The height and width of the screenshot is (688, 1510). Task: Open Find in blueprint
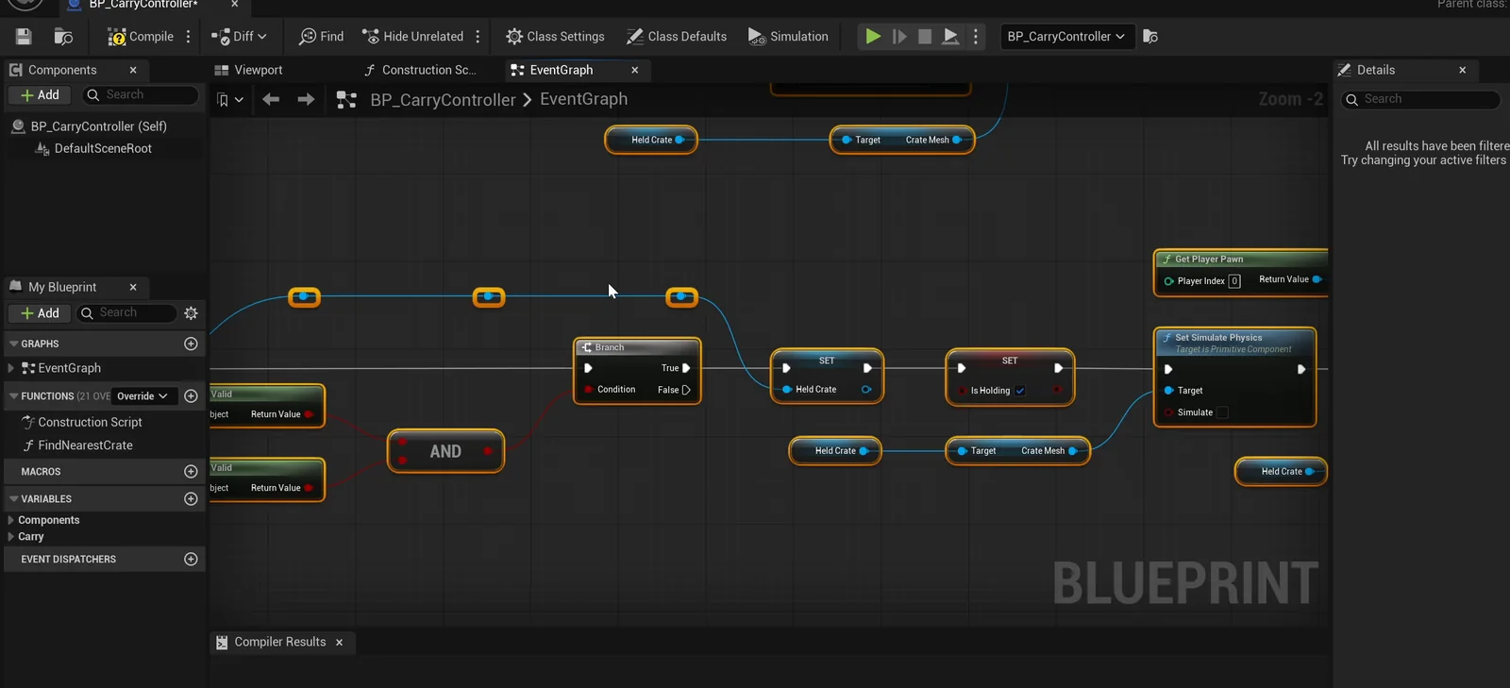point(321,37)
